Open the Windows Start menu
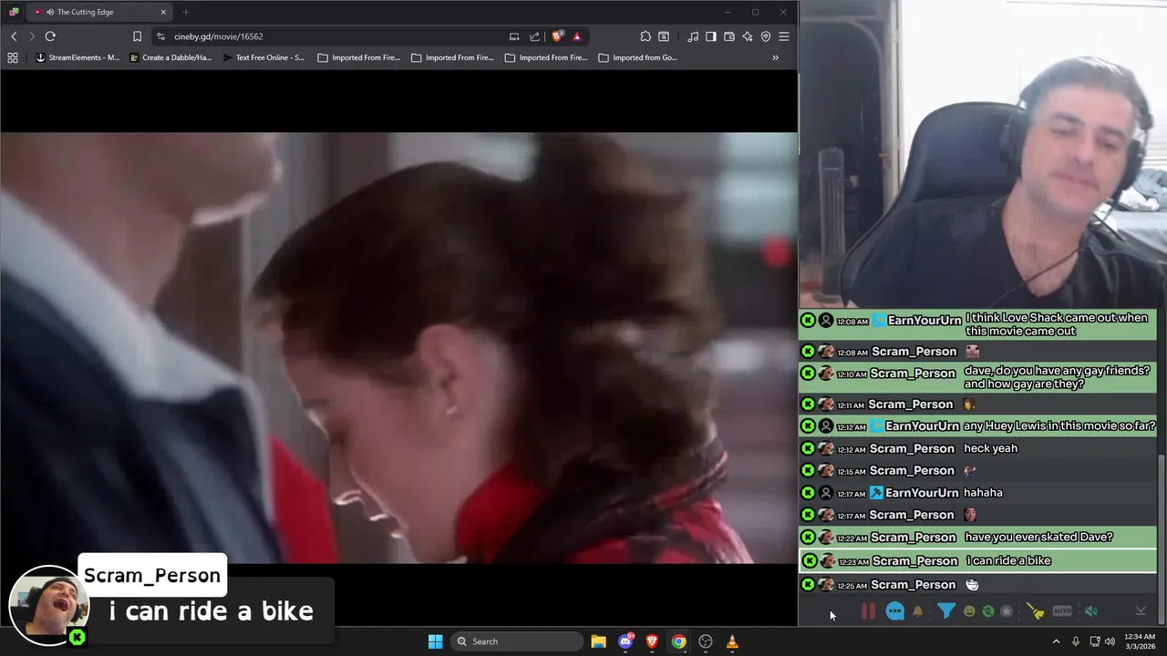 (435, 641)
